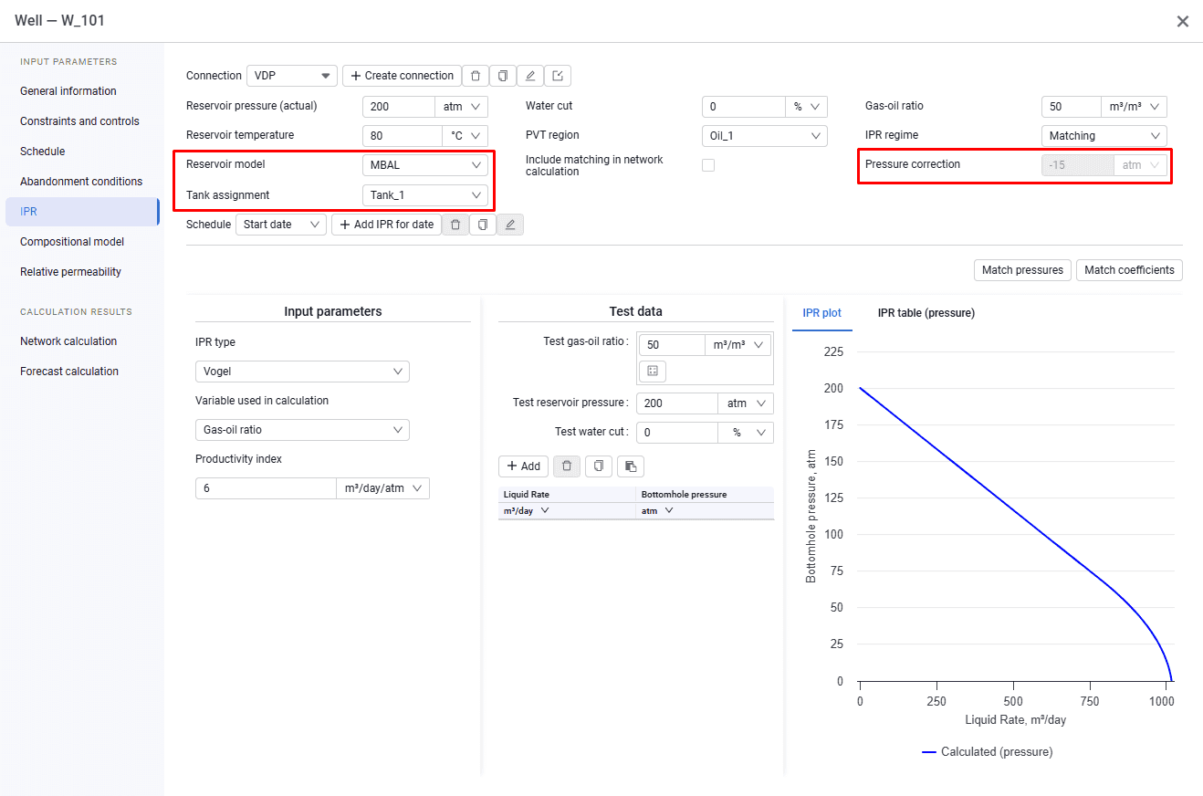
Task: Copy the IPR in the Schedule row
Action: tap(483, 225)
